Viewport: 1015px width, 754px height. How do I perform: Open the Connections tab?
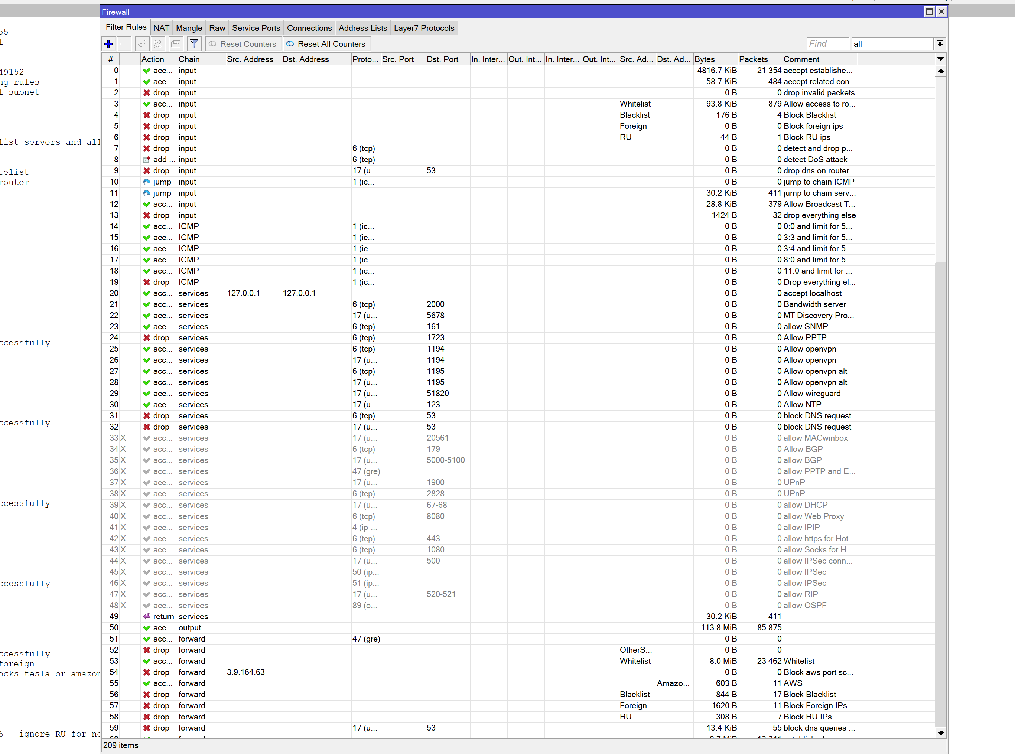(309, 28)
